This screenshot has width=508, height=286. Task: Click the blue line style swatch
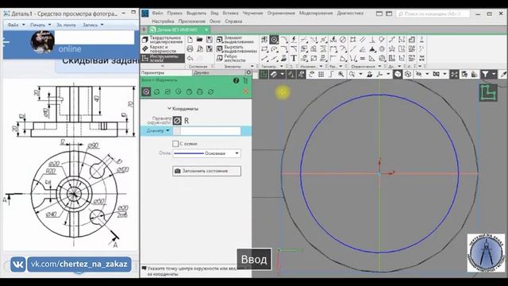[x=189, y=153]
